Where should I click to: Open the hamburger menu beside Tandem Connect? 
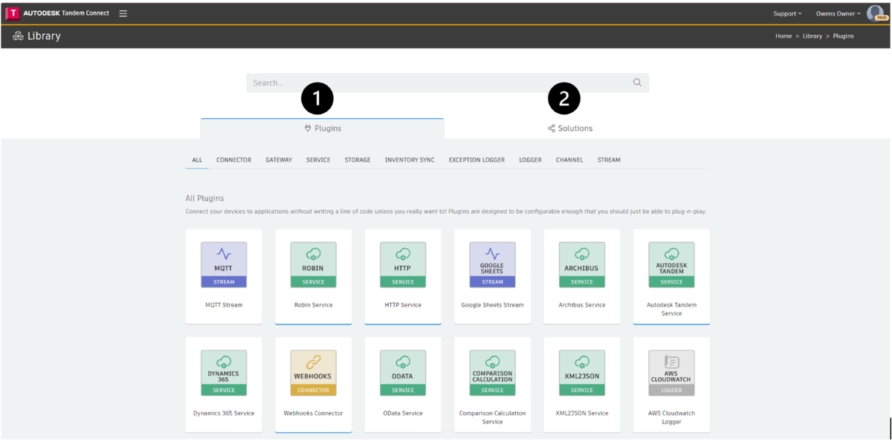[123, 13]
